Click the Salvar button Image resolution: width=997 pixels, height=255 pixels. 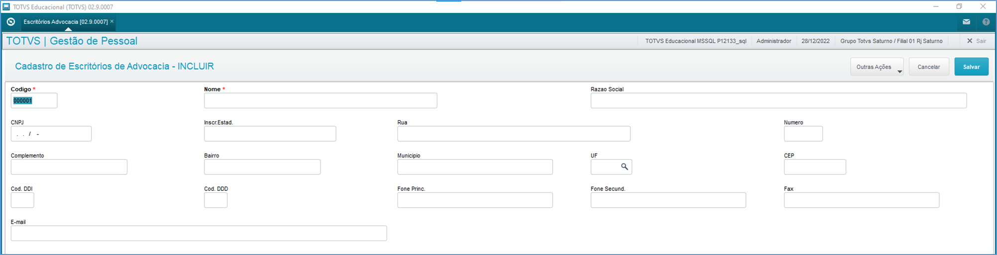click(971, 67)
